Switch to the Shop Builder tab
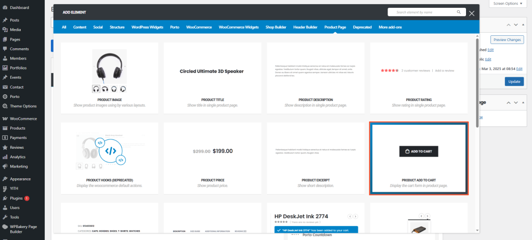The height and width of the screenshot is (240, 532). click(276, 27)
